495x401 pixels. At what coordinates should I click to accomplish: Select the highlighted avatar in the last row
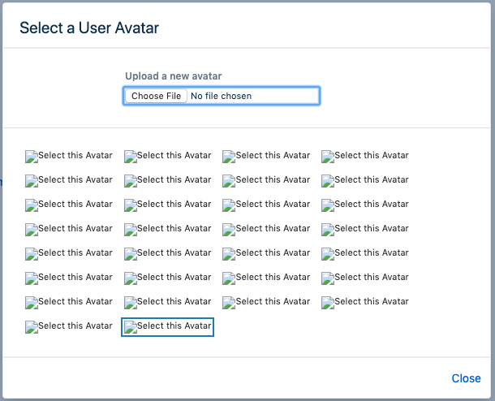[168, 327]
